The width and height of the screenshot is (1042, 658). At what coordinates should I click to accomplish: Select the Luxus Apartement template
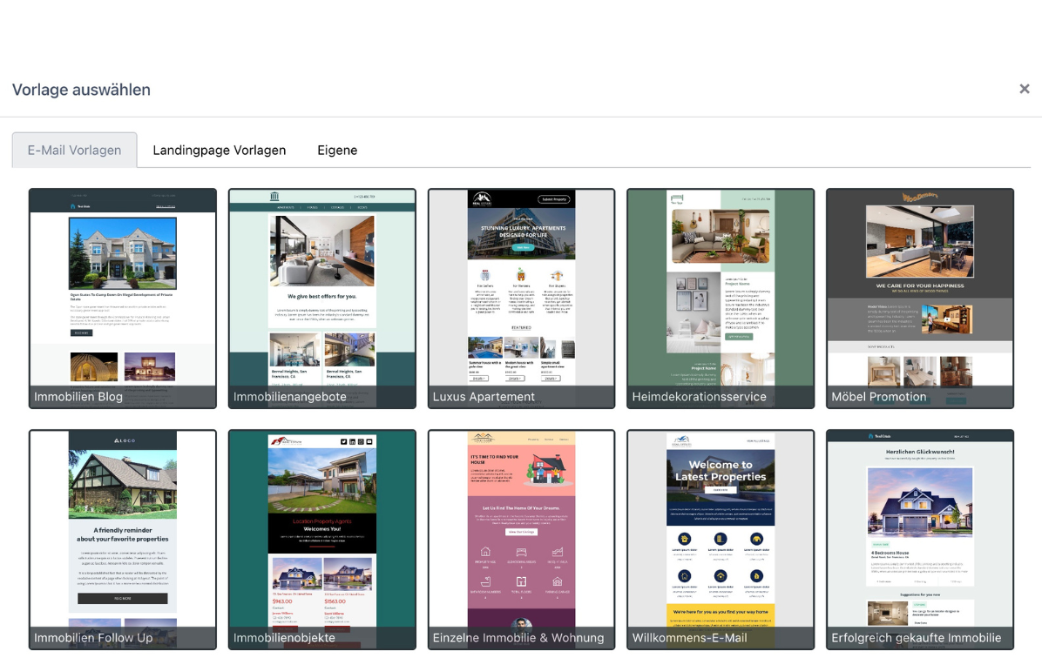coord(521,287)
